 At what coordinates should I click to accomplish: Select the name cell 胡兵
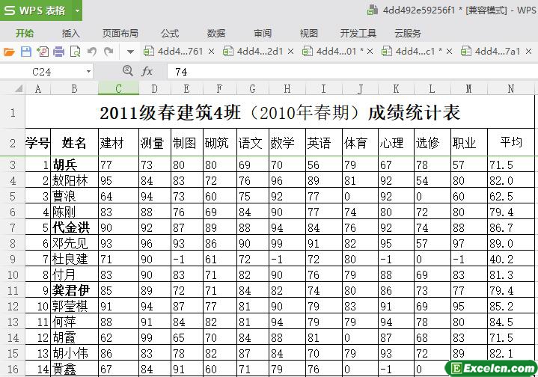point(75,165)
